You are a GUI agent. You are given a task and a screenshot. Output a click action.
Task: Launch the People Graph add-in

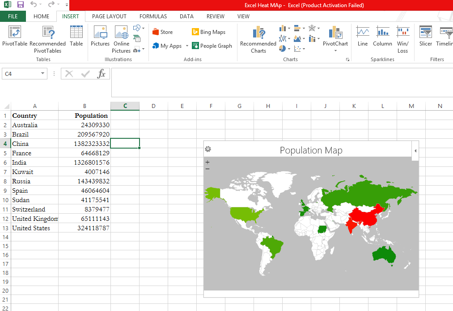tap(212, 46)
